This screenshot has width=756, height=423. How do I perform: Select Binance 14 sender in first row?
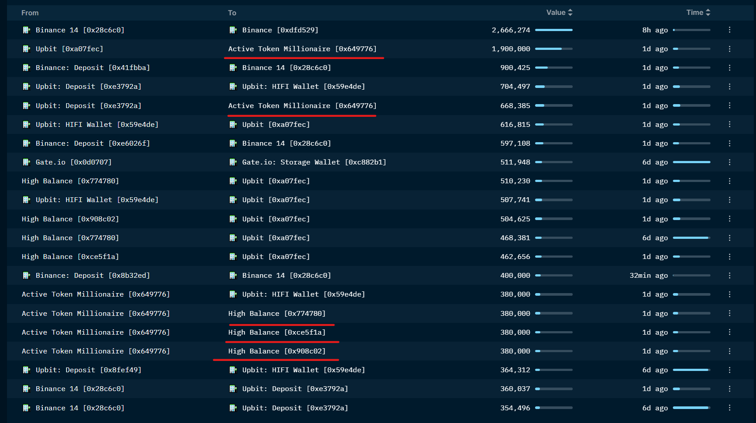tap(80, 30)
